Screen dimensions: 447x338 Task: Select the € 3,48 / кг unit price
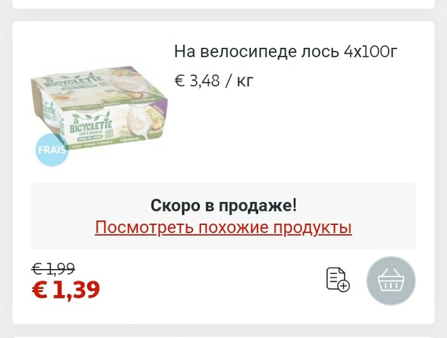click(x=213, y=81)
